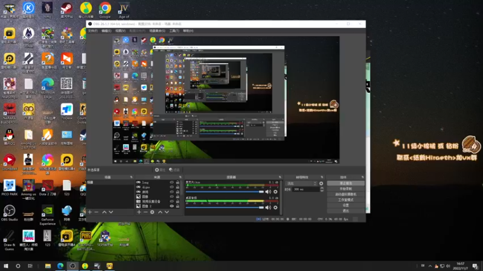Toggle visibility of 视频采集设备 source
The width and height of the screenshot is (483, 271).
[172, 201]
